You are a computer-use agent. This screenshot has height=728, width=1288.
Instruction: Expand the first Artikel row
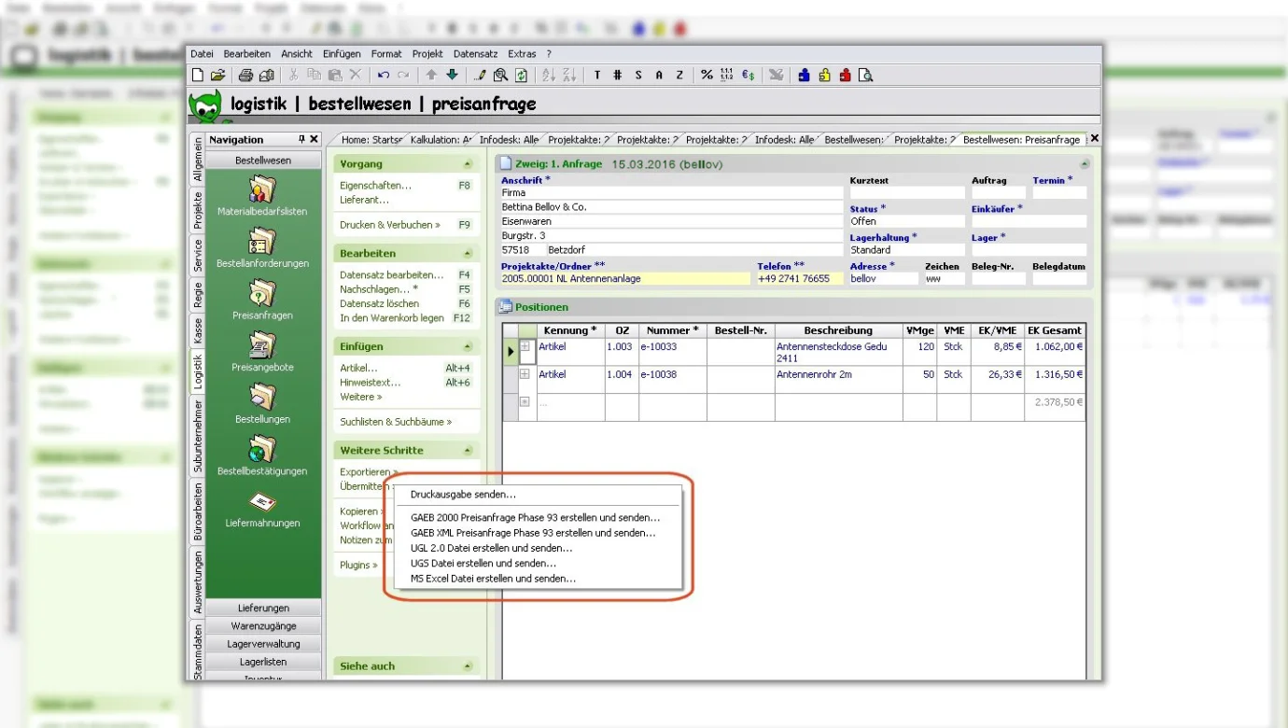pos(525,346)
